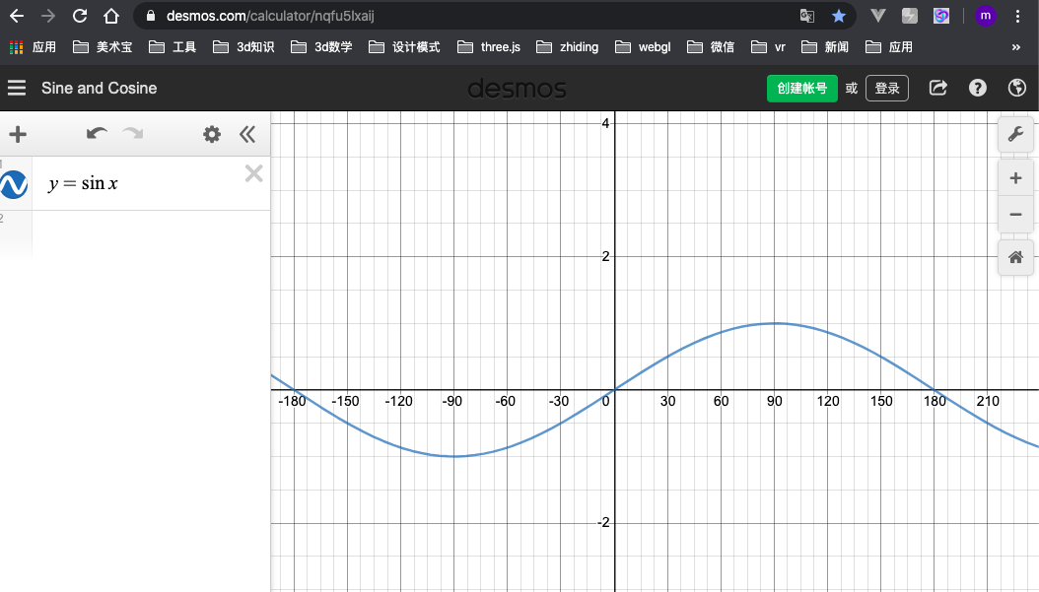Click the '90' label on the x-axis
The image size is (1039, 592).
(775, 401)
